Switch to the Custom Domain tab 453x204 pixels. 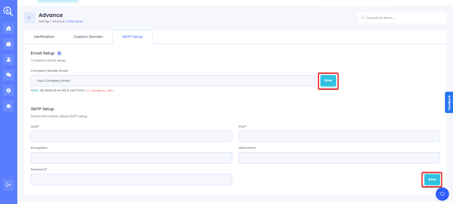coord(88,37)
